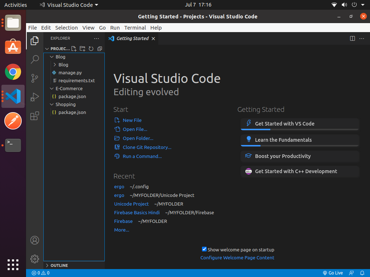Expand the nested Blog subfolder

[55, 65]
